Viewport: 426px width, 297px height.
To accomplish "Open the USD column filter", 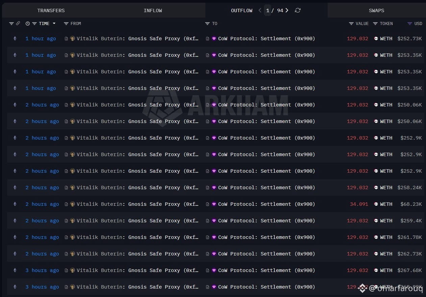I will [x=410, y=24].
